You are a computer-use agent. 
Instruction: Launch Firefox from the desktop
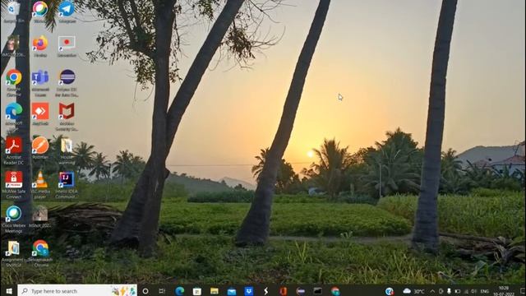(40, 46)
